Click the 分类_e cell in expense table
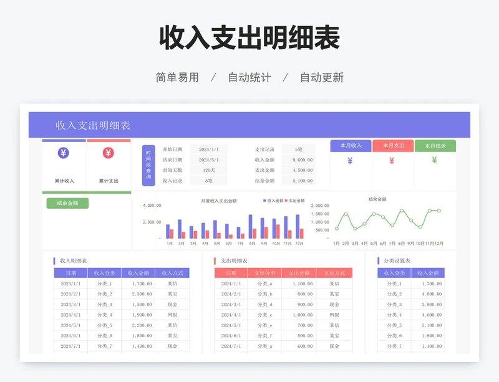 264,325
